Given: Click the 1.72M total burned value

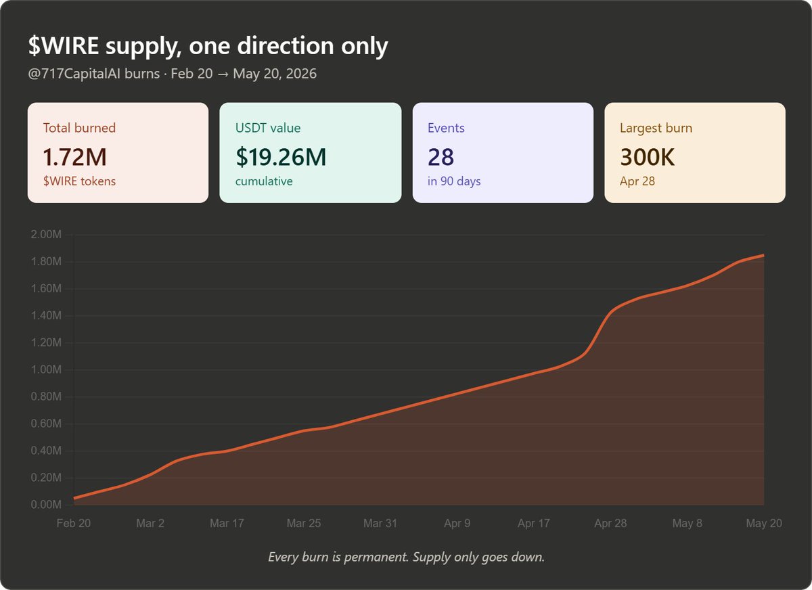Looking at the screenshot, I should point(75,157).
